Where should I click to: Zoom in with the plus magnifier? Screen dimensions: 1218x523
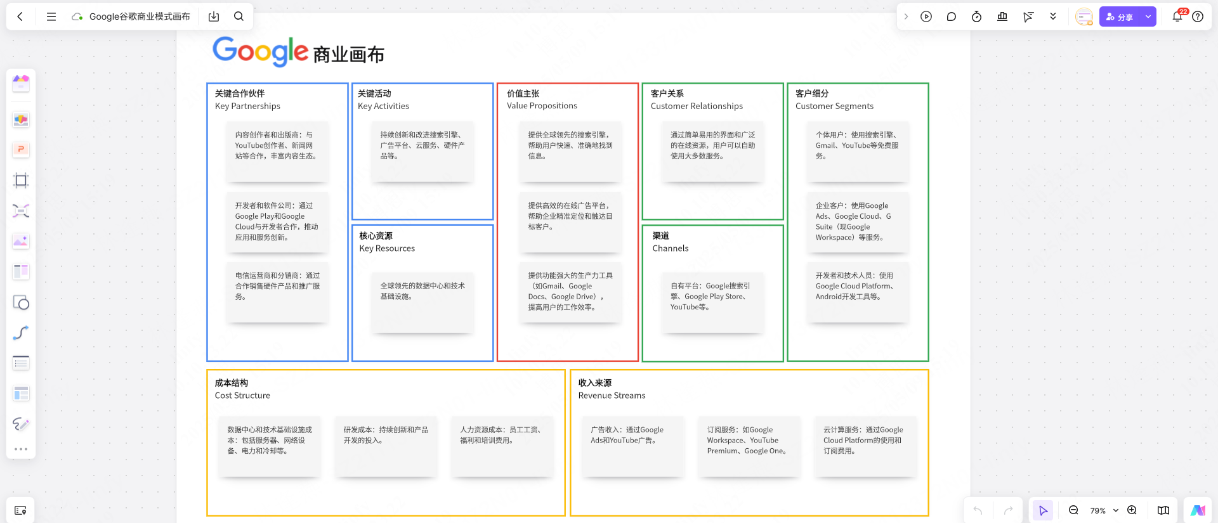(x=1132, y=510)
